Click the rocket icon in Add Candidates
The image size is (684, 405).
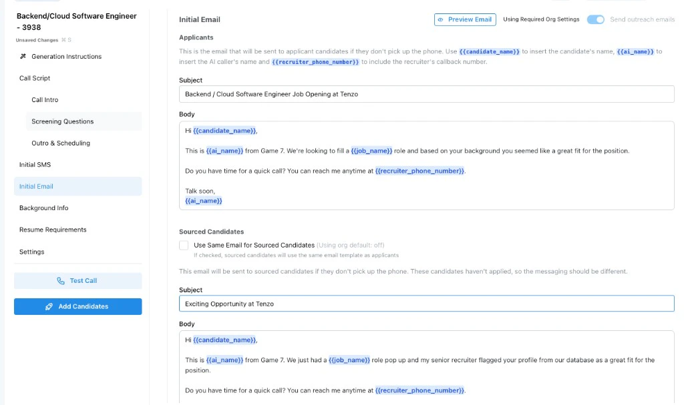pos(49,306)
